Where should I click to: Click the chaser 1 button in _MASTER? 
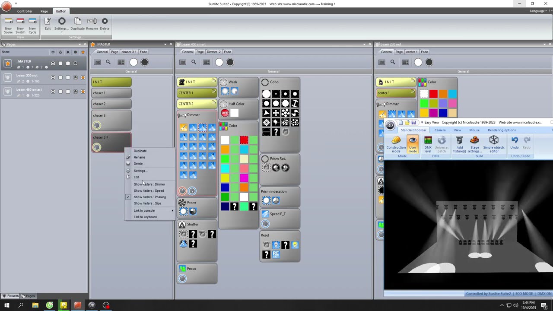[x=111, y=93]
